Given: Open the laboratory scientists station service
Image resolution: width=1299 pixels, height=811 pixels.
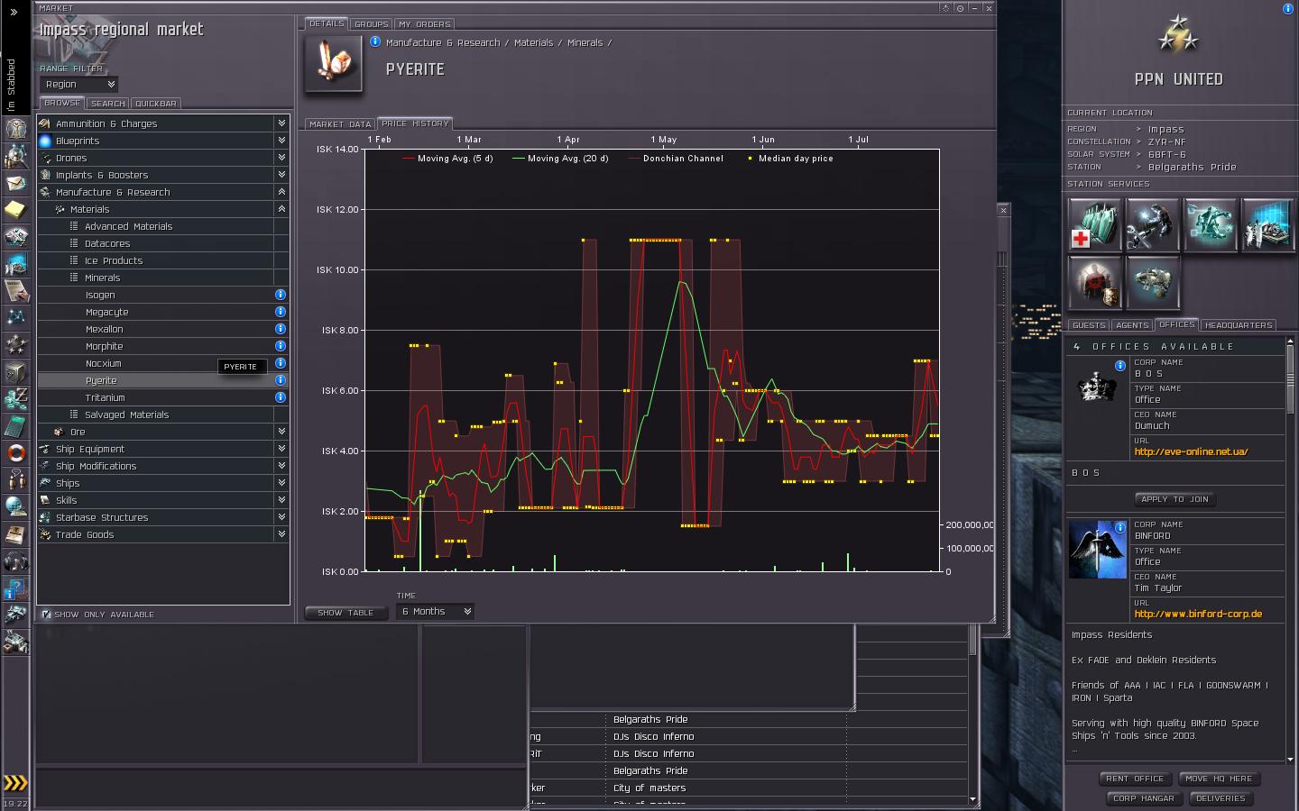Looking at the screenshot, I should tap(1267, 224).
